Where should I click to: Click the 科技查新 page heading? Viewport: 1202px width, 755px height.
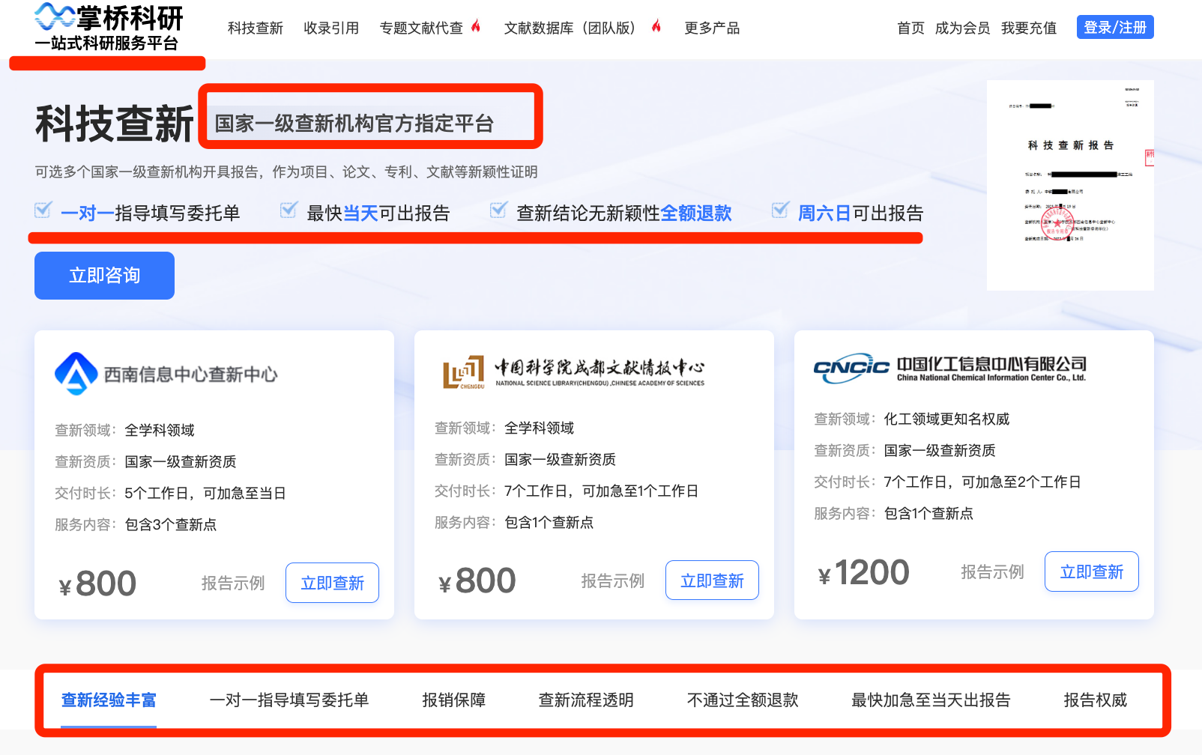coord(115,124)
